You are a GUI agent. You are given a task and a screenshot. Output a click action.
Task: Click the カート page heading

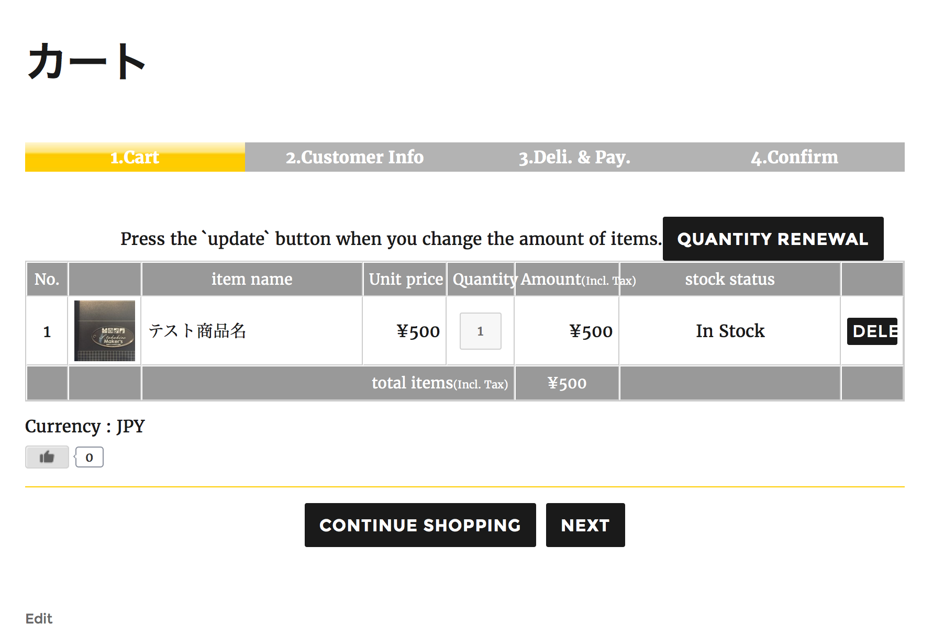[86, 61]
